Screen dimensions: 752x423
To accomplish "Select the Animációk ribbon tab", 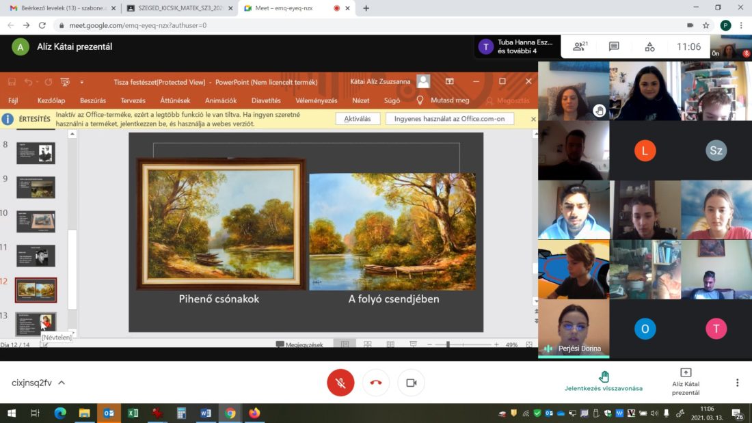I will [x=221, y=100].
